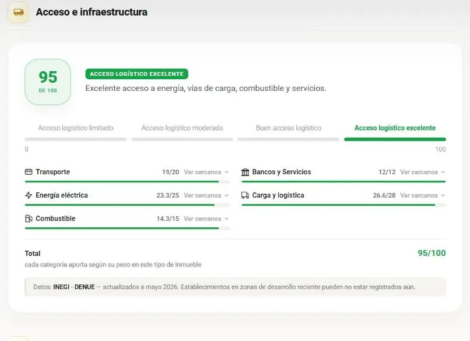Expand Ver cercanos for Transporte
470x341 pixels.
[x=206, y=172]
